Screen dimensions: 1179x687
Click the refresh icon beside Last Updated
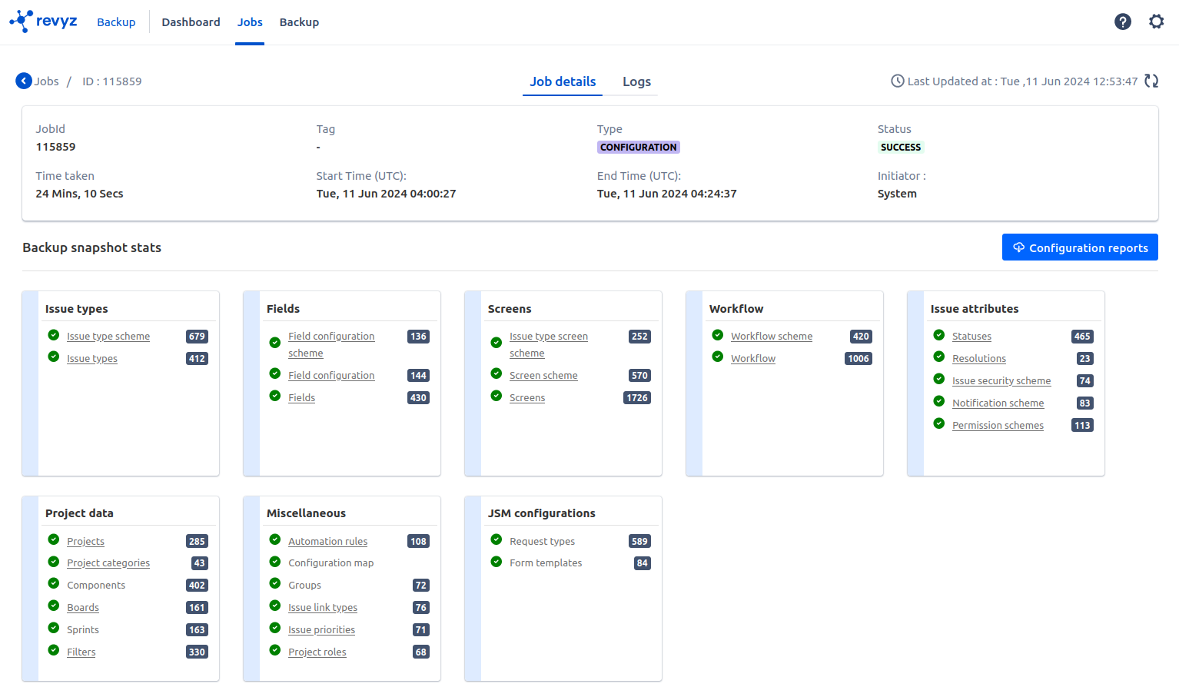(x=1151, y=81)
